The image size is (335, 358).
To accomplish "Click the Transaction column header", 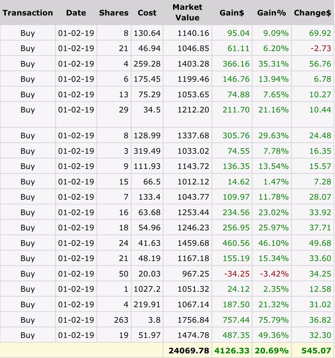I will click(28, 13).
